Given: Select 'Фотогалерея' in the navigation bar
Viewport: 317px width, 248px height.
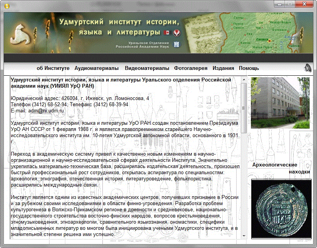Looking at the screenshot, I should coord(191,68).
